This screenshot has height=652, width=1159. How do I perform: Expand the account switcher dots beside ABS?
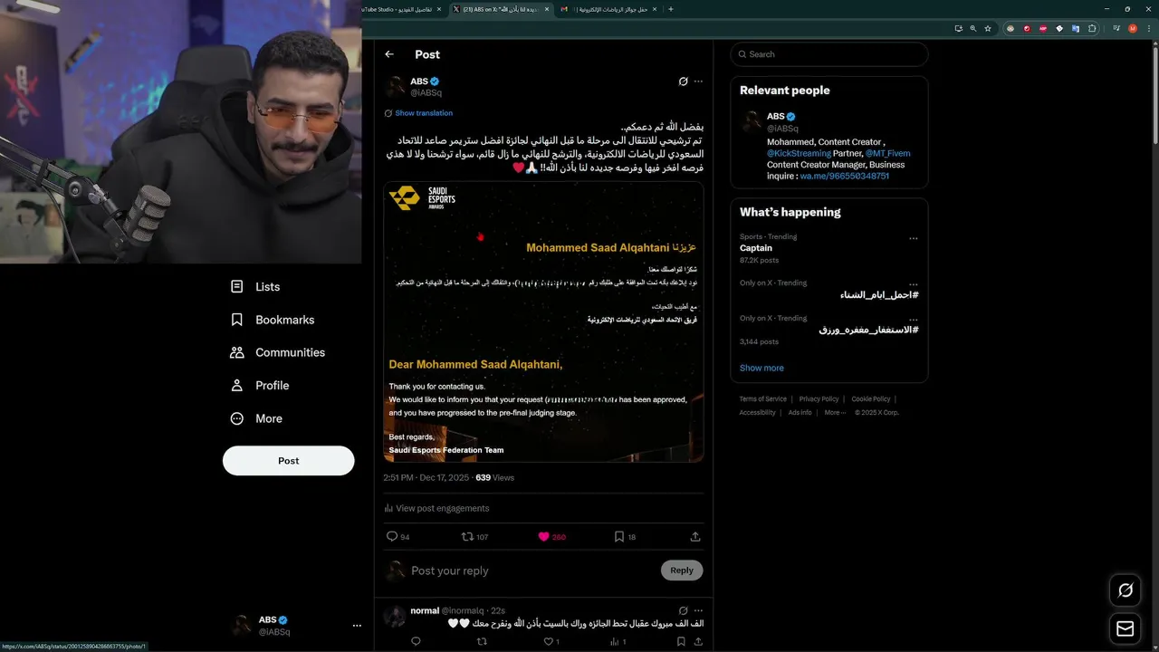[357, 626]
